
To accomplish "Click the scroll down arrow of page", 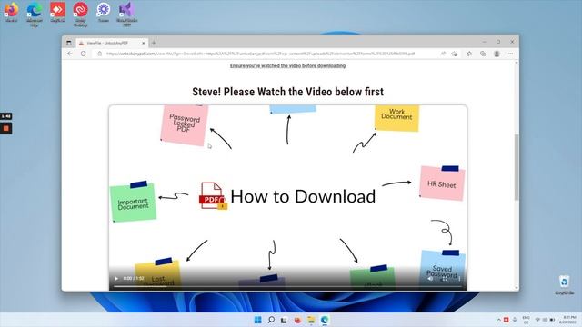I will [x=517, y=288].
